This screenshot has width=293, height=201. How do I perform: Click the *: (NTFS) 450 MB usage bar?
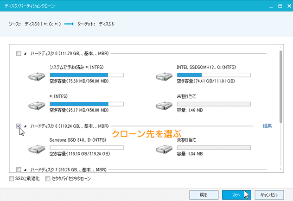pyautogui.click(x=87, y=104)
